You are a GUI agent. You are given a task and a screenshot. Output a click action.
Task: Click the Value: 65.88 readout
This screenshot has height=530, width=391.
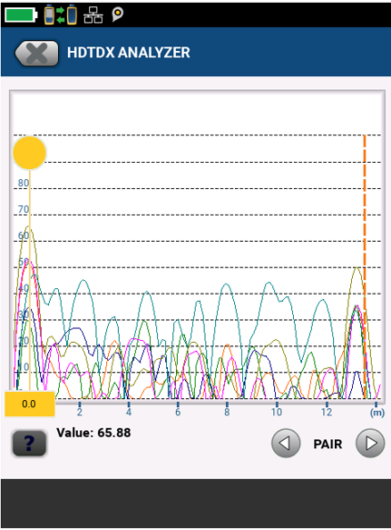click(93, 433)
